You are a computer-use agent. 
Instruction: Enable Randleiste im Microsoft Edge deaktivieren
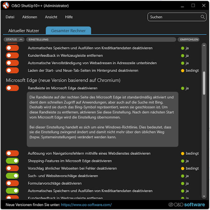(12, 88)
